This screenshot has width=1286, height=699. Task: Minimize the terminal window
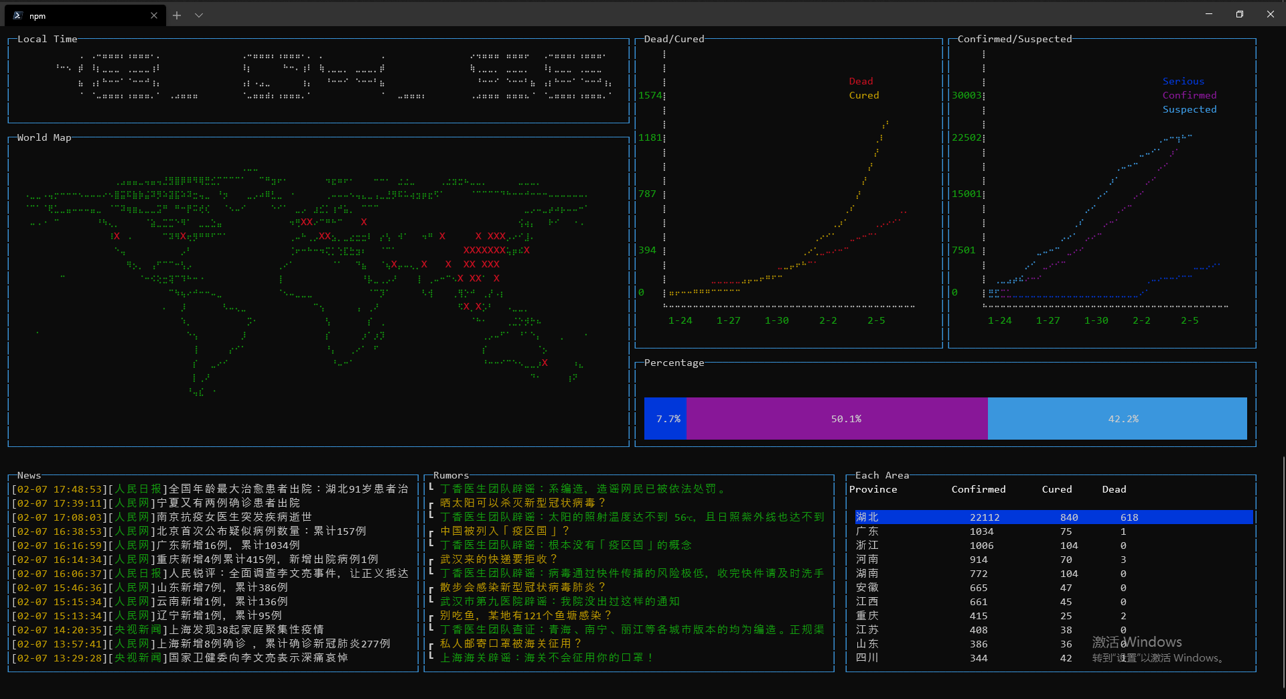coord(1209,14)
